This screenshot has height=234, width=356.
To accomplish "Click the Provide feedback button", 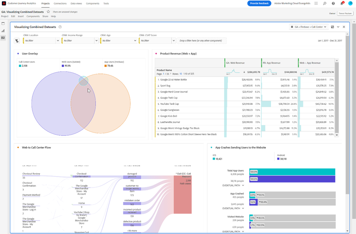I will coord(259,3).
